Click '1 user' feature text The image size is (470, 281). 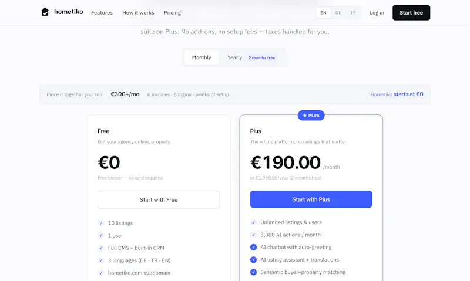click(x=115, y=235)
